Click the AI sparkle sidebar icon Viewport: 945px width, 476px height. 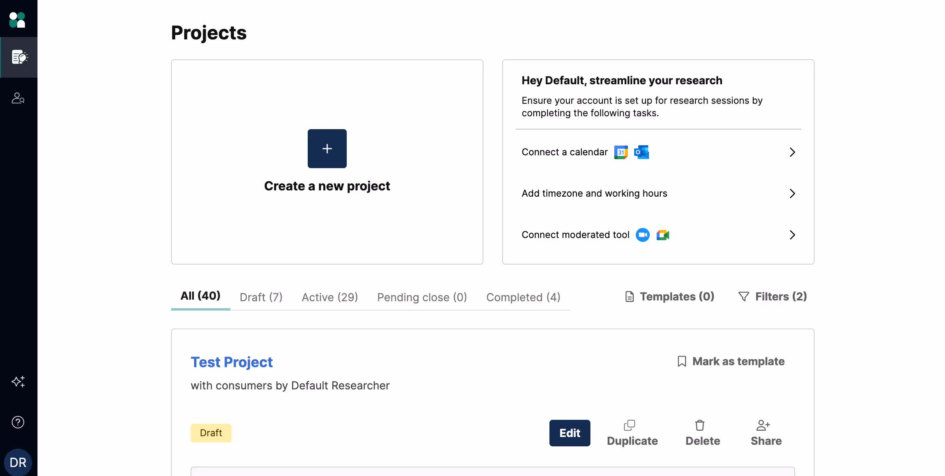18,381
